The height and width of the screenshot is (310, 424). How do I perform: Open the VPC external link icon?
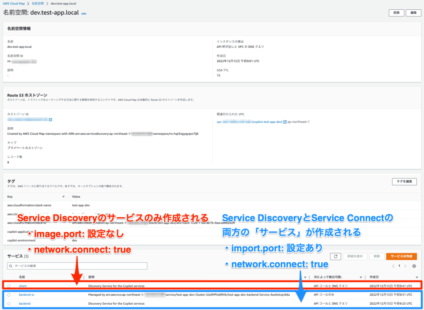tap(285, 122)
